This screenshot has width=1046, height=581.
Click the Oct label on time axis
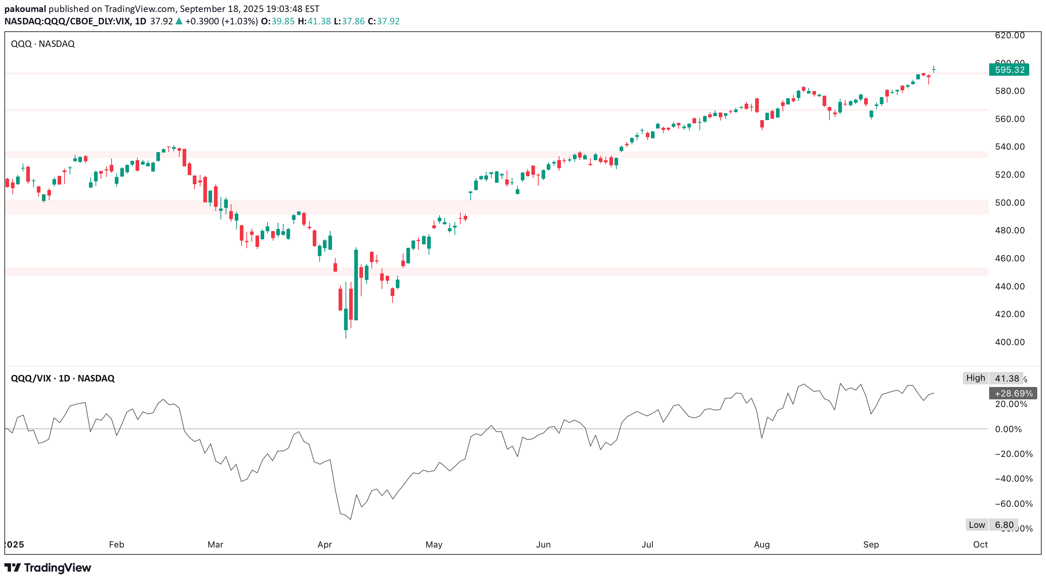coord(980,544)
